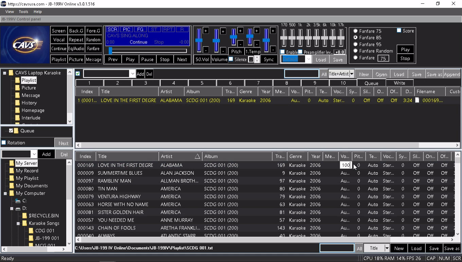Click the Pitch vertical slider handle
Screen dimensions: 462x262
coord(233,37)
